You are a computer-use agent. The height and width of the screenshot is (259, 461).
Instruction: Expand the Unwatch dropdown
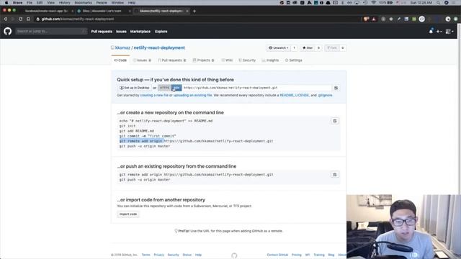(278, 48)
